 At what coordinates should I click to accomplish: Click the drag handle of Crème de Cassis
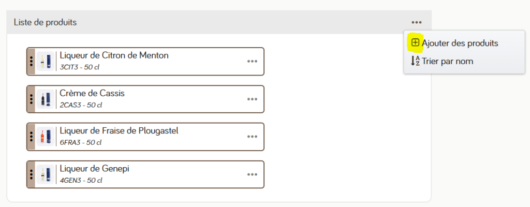tap(31, 99)
